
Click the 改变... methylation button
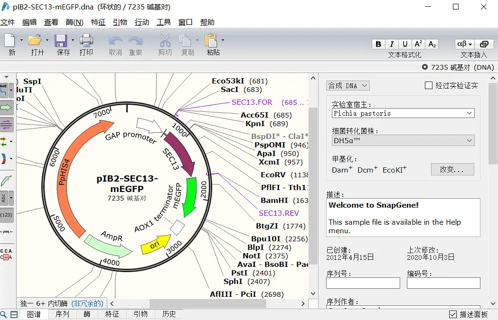[452, 169]
